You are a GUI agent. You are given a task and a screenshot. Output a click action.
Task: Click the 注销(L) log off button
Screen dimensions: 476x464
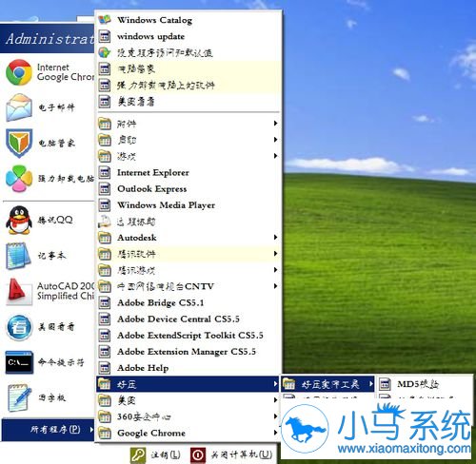156,455
